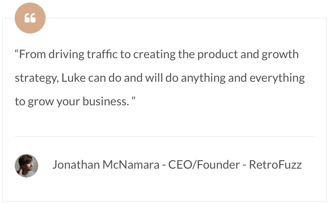
Task: Click the CEO/Founder title text
Action: tap(204, 165)
